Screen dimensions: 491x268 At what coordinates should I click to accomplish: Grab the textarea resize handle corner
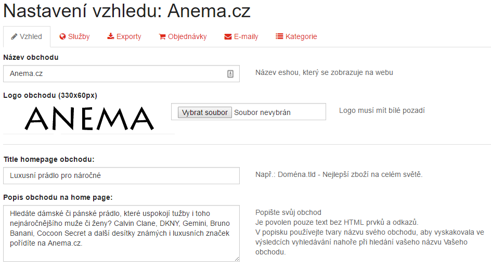(x=237, y=259)
